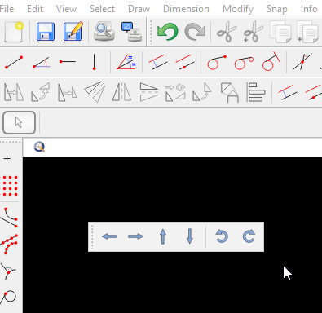Open Print Preview with the magnifier-printer icon
This screenshot has width=322, height=313.
[x=104, y=31]
